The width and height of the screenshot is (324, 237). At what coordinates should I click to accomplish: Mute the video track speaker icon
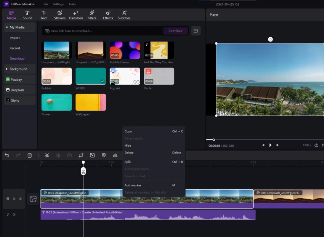coord(20,199)
